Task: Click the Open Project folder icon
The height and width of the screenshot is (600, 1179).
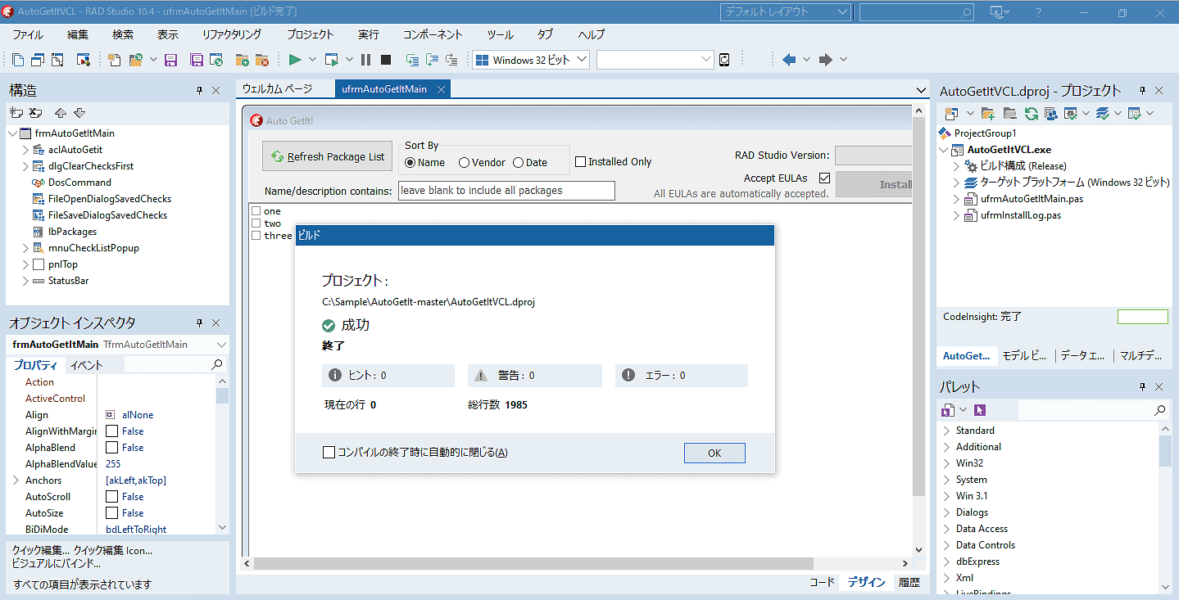Action: click(x=136, y=60)
